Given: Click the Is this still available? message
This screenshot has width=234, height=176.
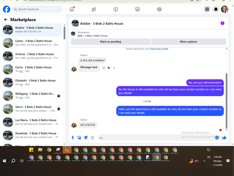Looking at the screenshot, I should coord(93,61).
